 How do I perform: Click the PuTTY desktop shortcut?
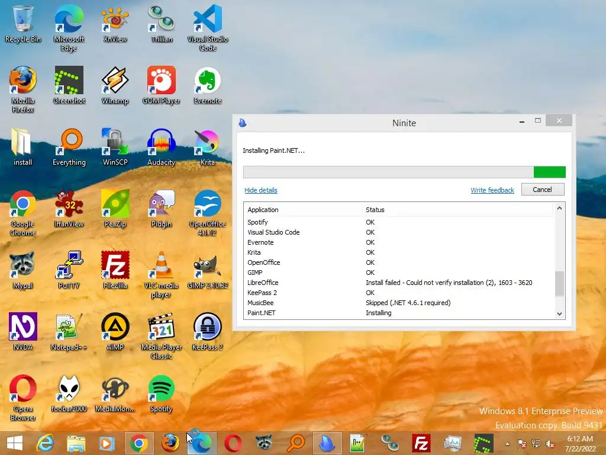coord(69,270)
